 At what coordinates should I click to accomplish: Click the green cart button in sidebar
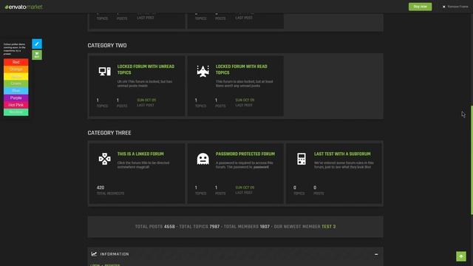click(37, 55)
